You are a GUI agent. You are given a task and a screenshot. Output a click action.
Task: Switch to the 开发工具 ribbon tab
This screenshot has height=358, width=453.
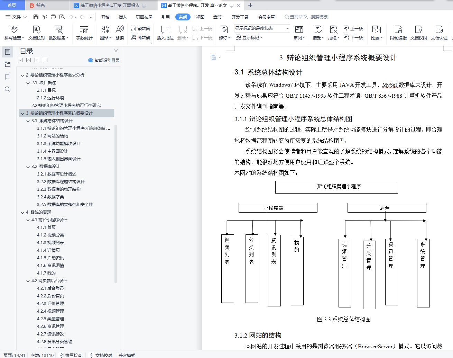(x=240, y=17)
